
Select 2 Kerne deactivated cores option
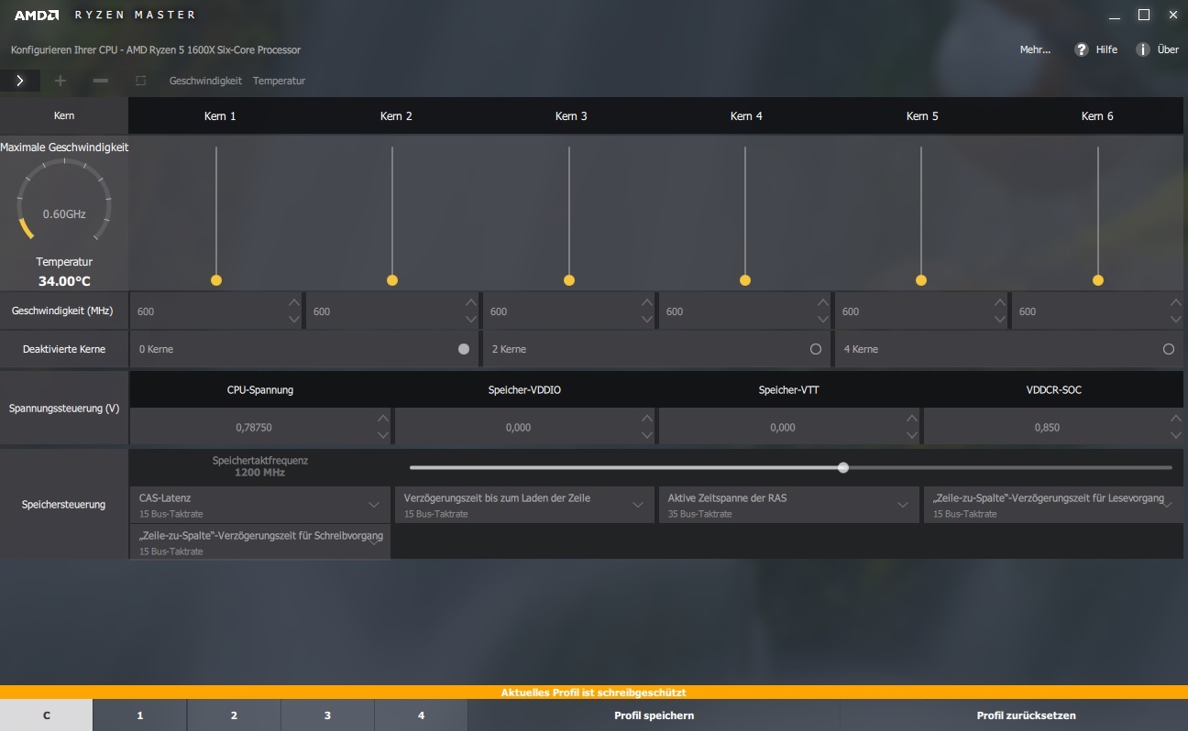click(x=816, y=349)
